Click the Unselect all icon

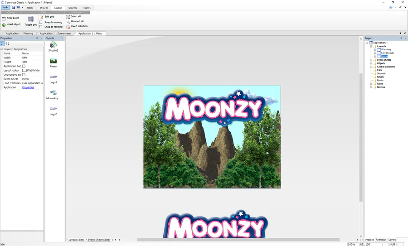[x=68, y=22]
